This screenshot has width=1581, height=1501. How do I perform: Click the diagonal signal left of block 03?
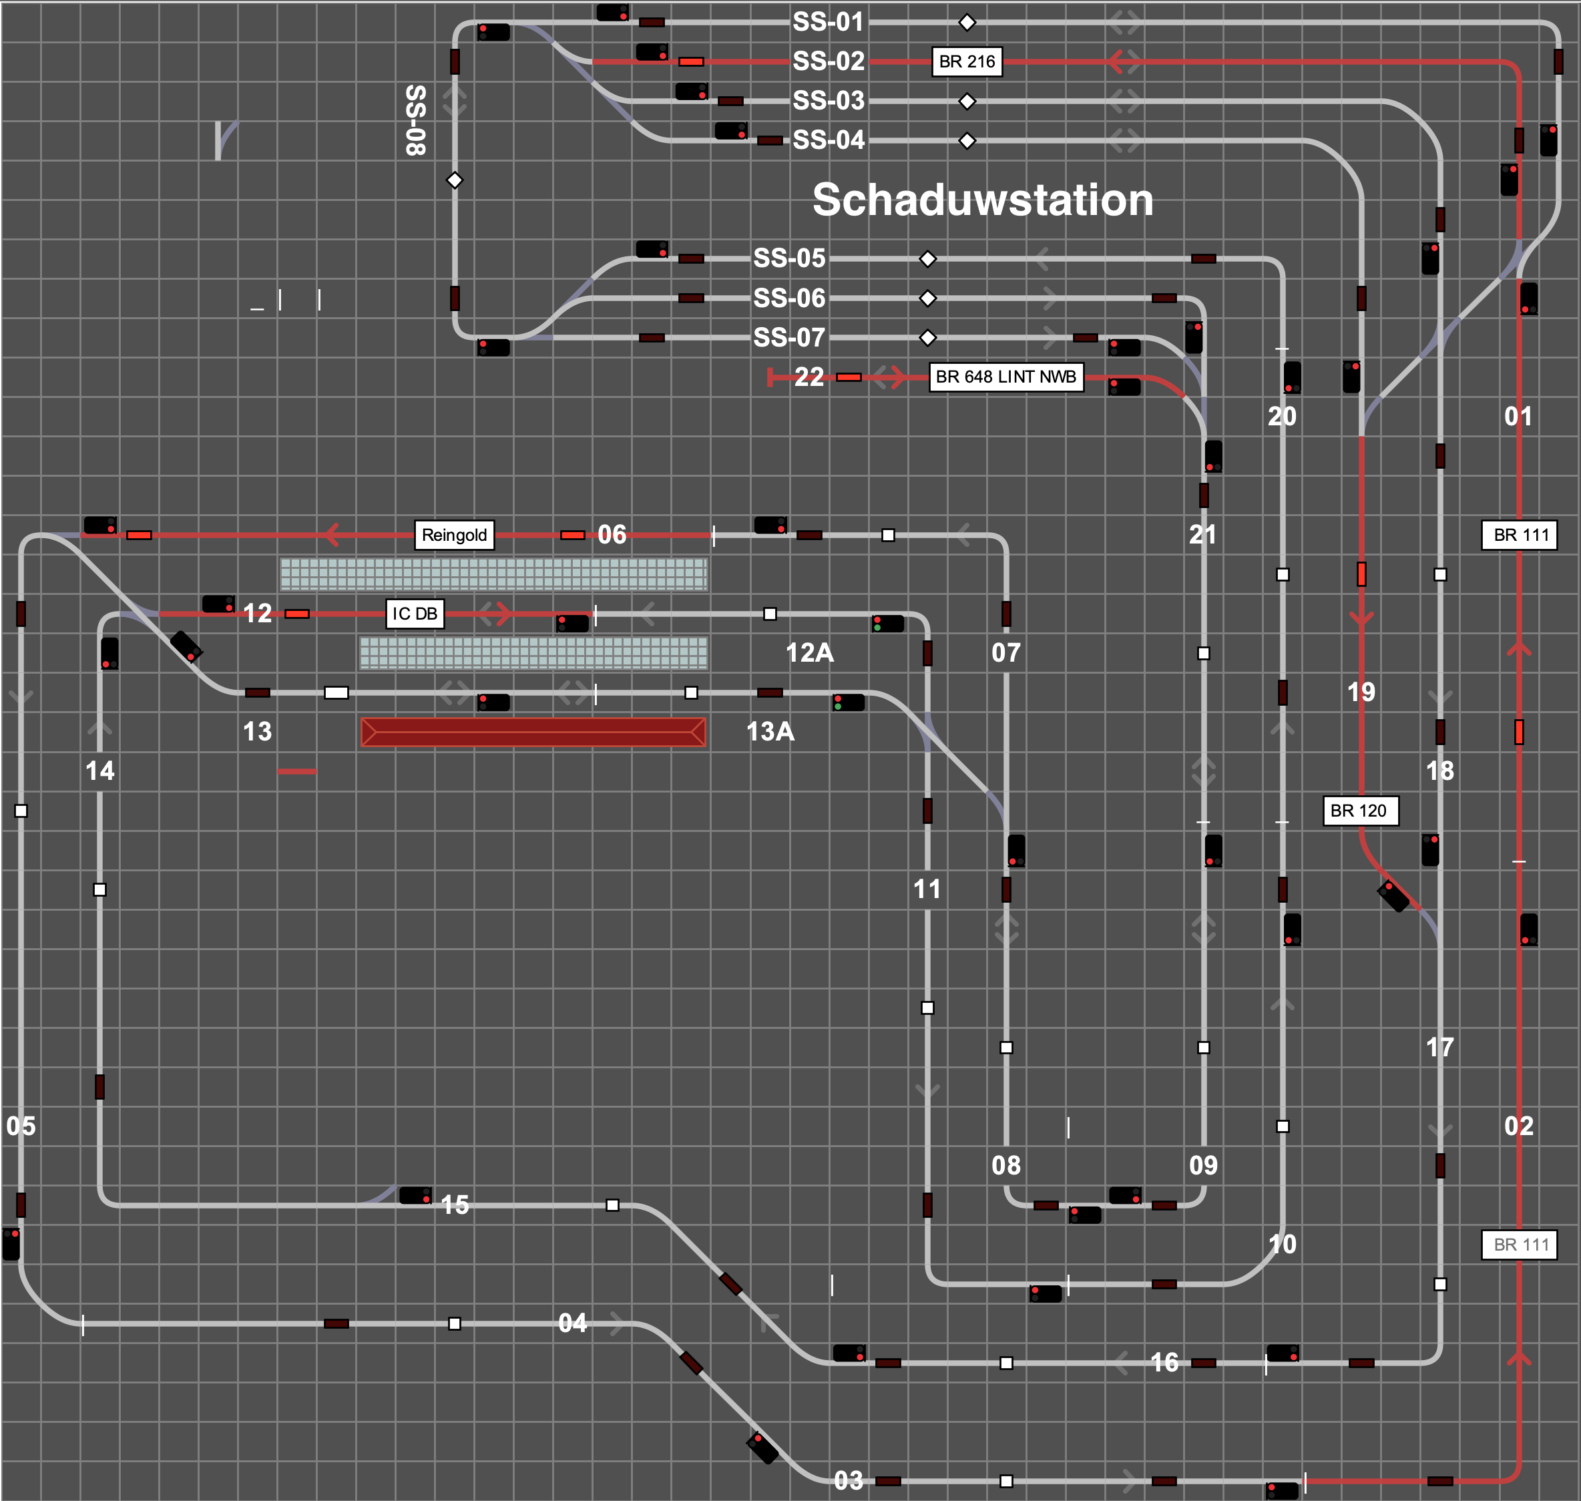pyautogui.click(x=762, y=1448)
